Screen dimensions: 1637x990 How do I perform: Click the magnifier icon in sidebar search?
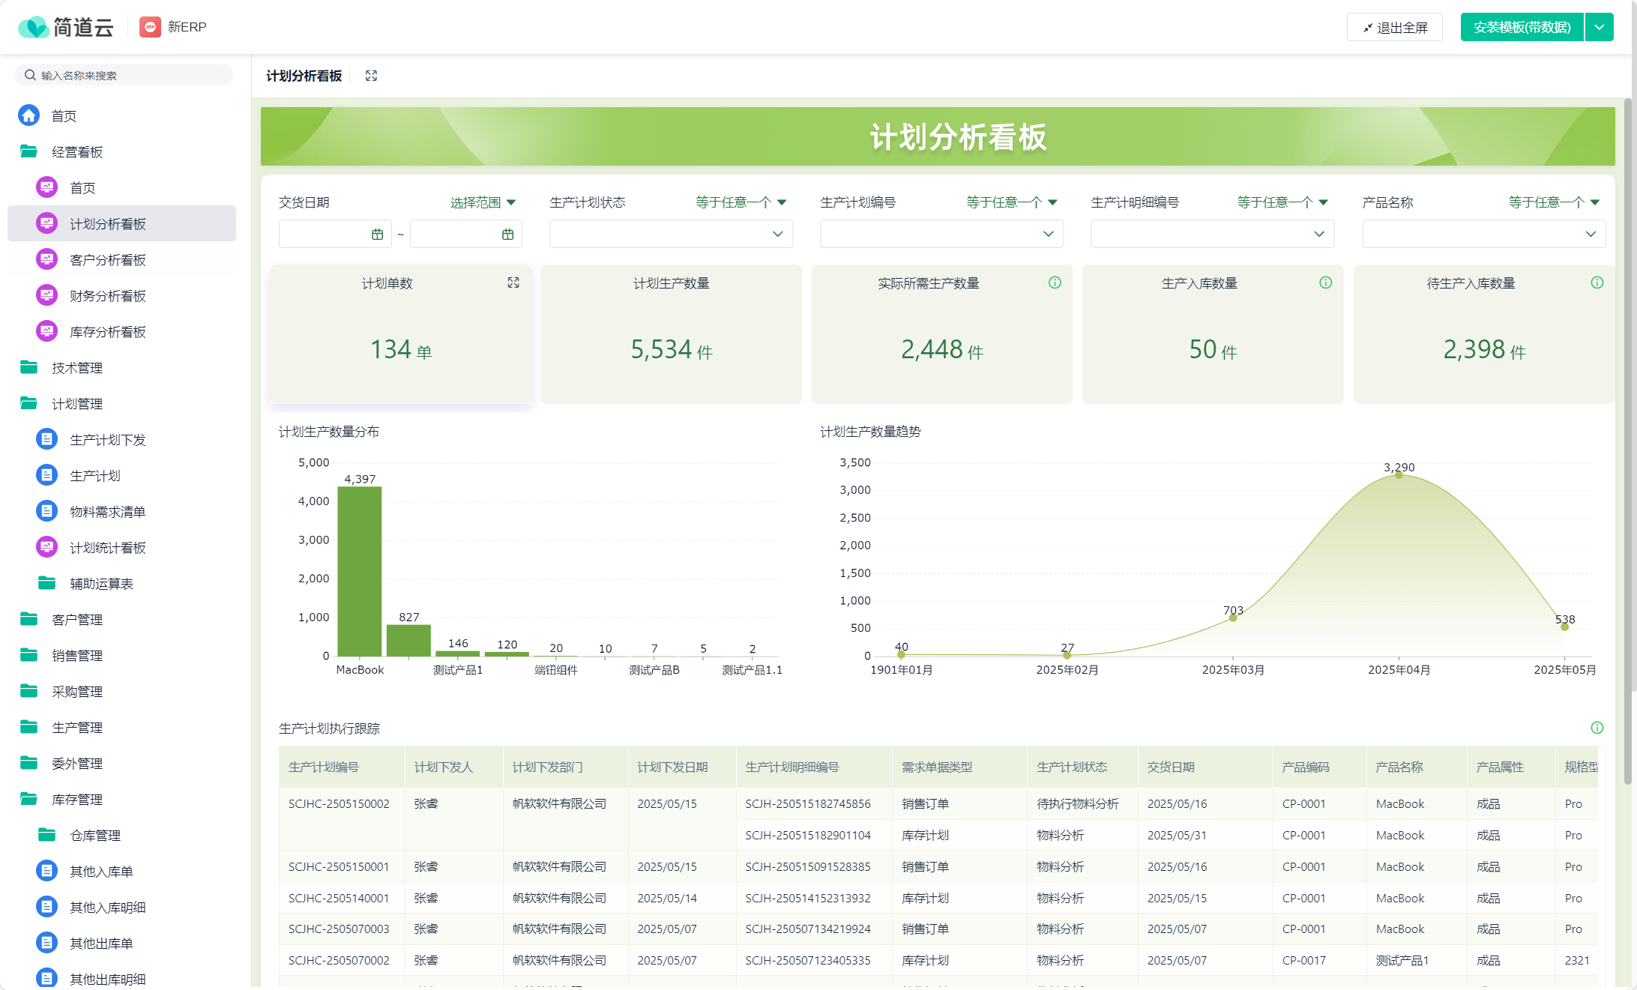tap(30, 74)
